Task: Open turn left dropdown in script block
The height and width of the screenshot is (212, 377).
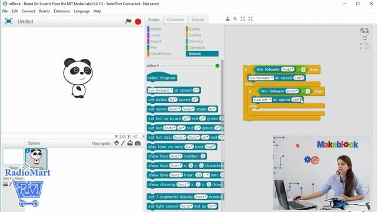Action: point(262,100)
